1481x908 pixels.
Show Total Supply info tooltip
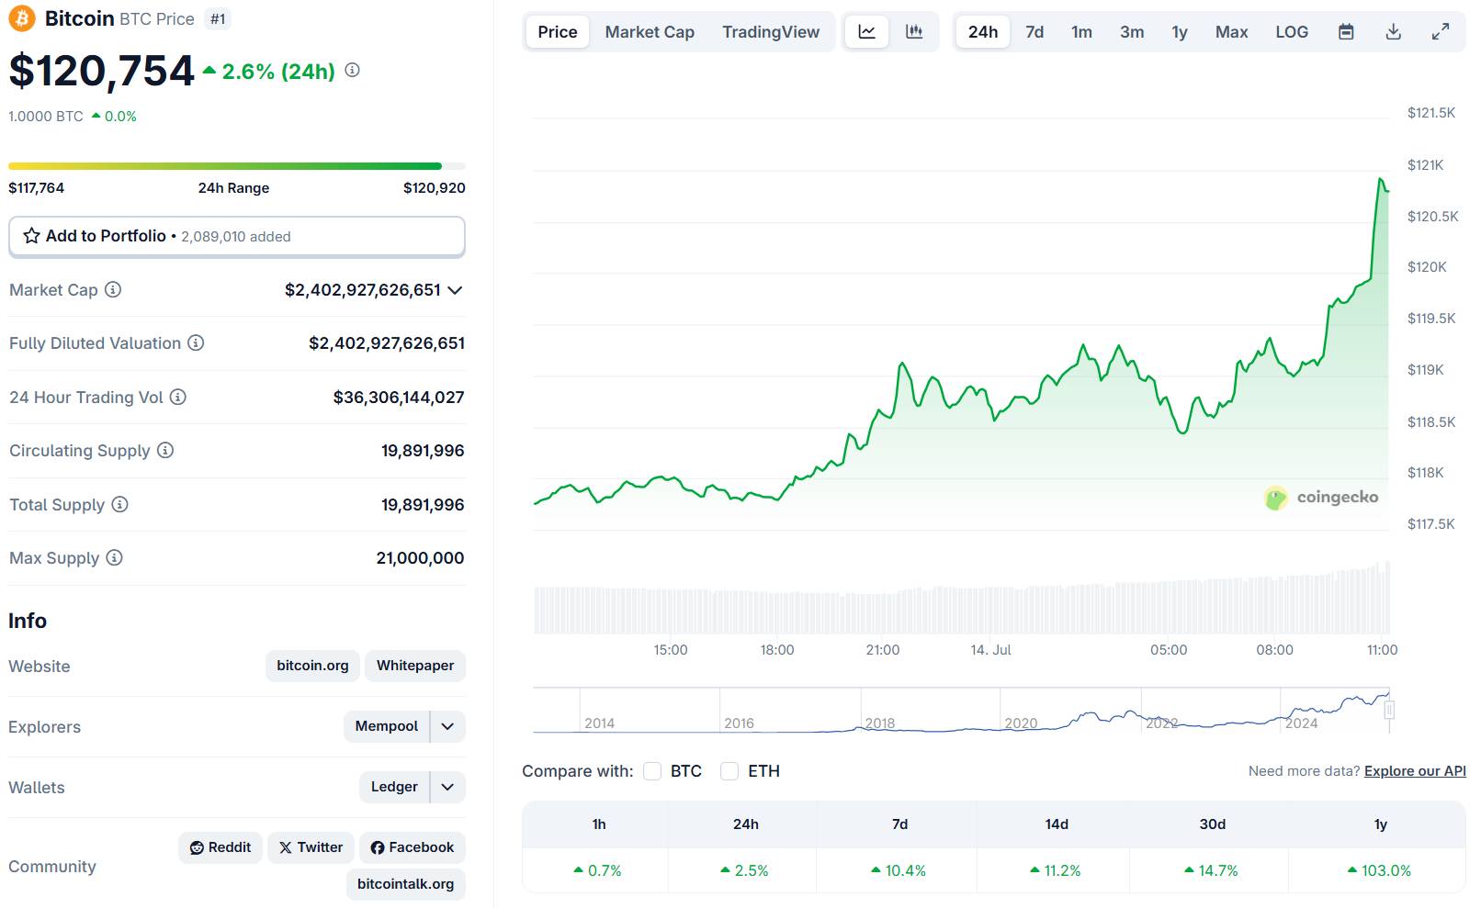pos(120,504)
